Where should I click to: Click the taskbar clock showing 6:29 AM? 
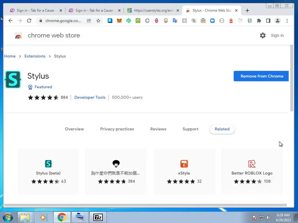pyautogui.click(x=283, y=217)
